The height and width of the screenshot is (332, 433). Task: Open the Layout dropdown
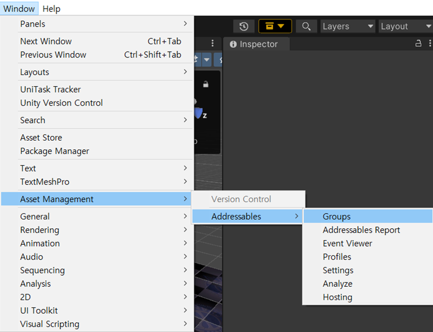tap(405, 27)
